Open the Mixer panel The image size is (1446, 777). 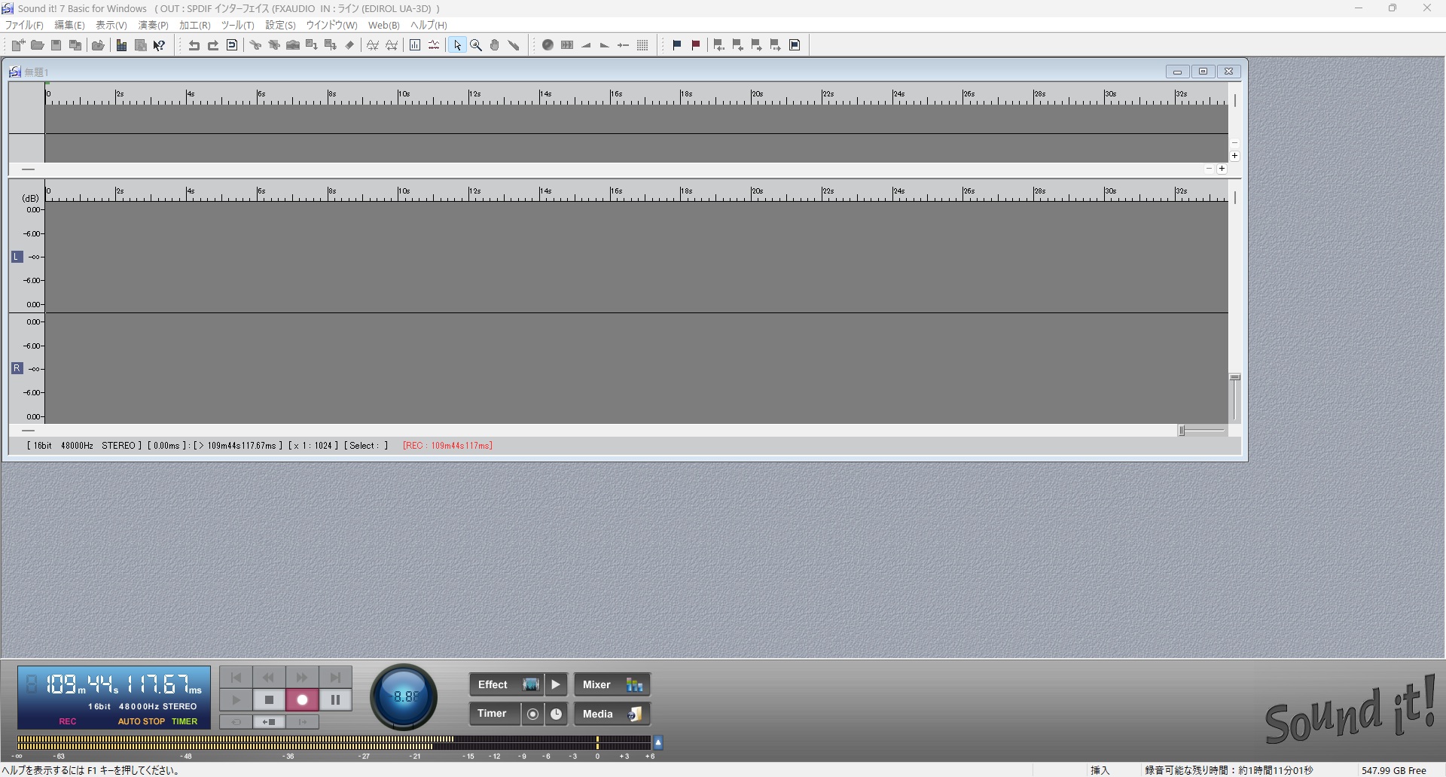tap(612, 684)
